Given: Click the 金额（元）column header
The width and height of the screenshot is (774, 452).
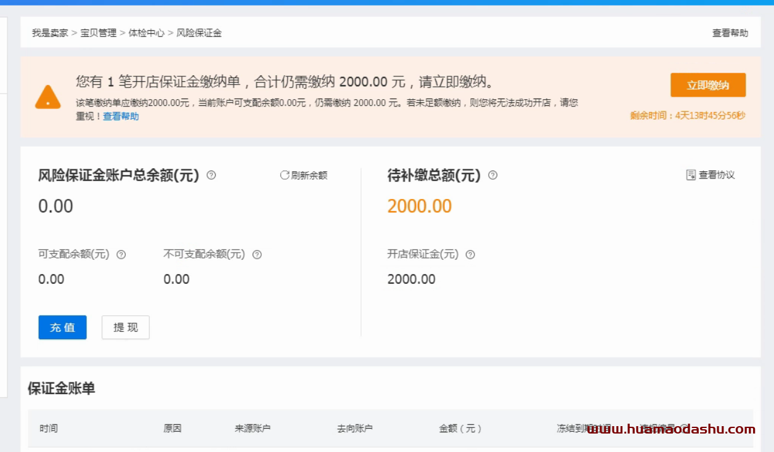Looking at the screenshot, I should point(460,429).
